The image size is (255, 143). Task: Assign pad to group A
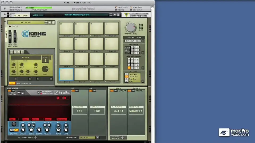click(x=132, y=47)
